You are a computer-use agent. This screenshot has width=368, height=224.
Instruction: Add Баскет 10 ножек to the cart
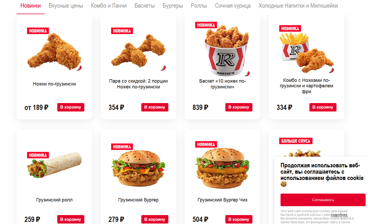[239, 107]
